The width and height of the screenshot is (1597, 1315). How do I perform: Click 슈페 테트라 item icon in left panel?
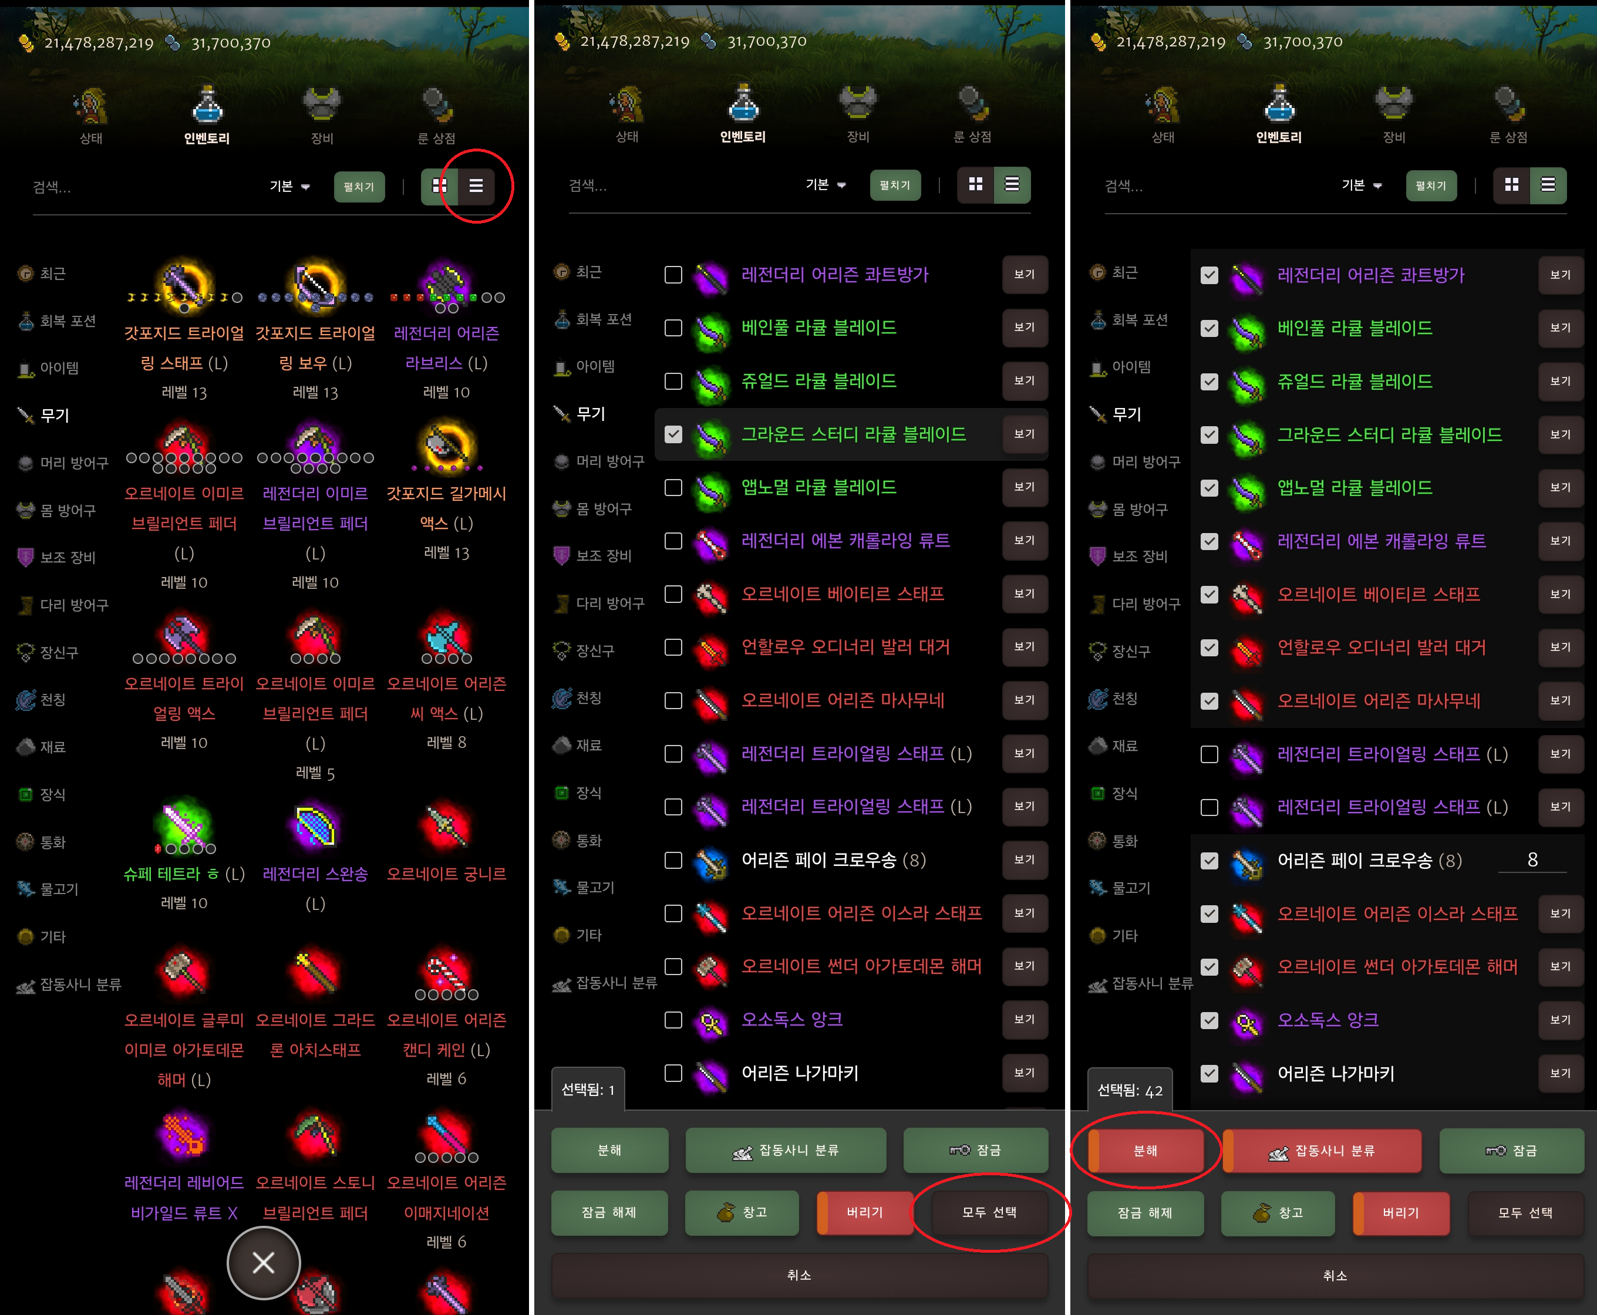tap(184, 825)
